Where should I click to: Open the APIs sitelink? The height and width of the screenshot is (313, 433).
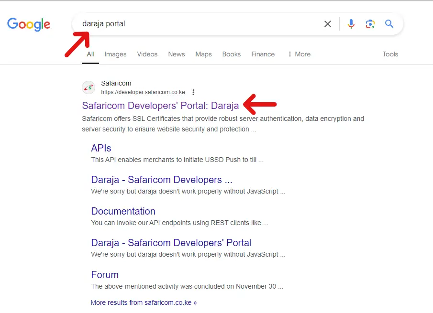click(101, 148)
